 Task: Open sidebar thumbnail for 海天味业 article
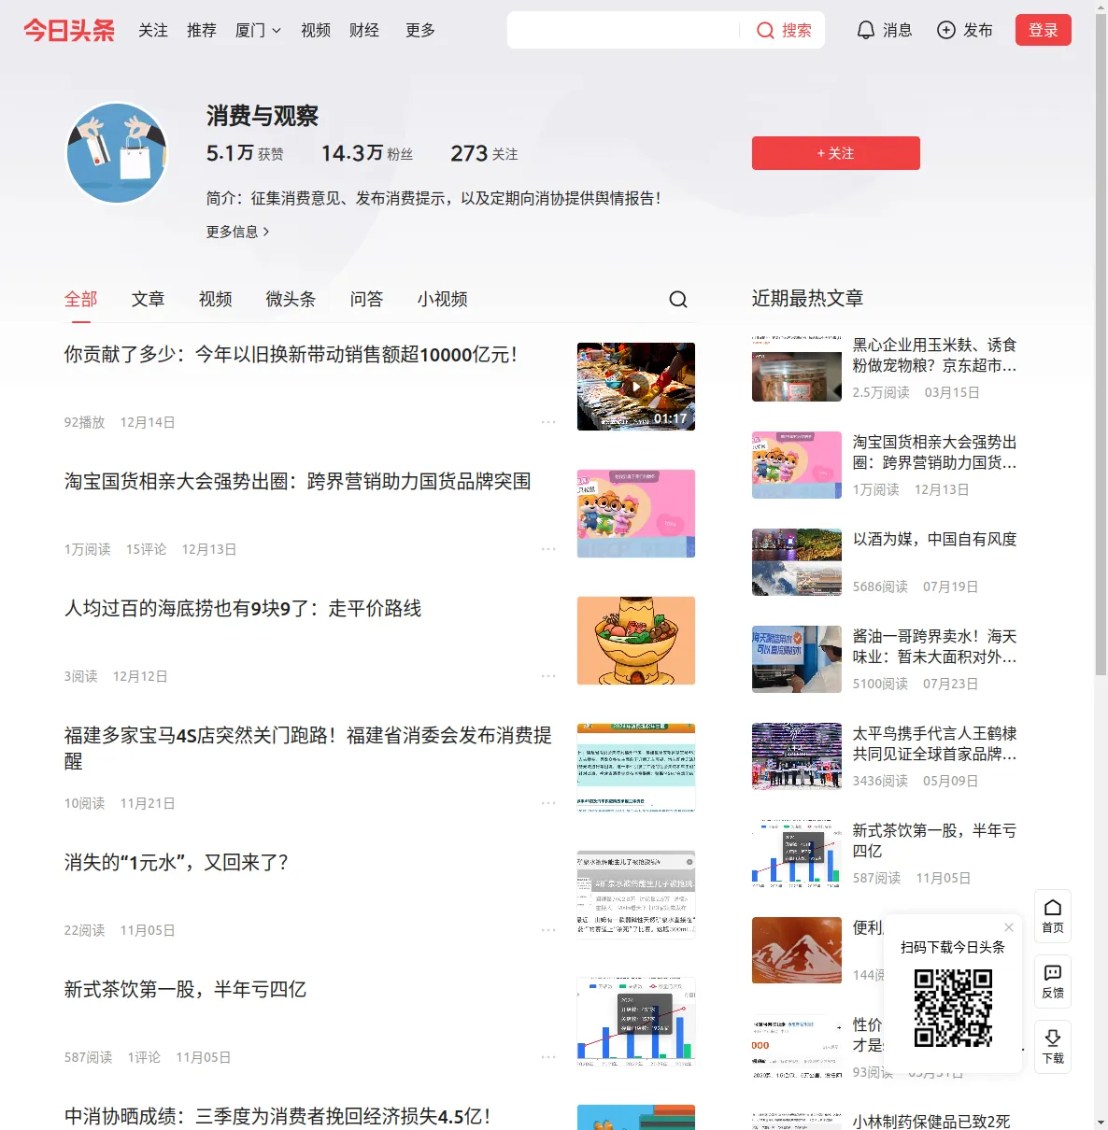[x=797, y=659]
